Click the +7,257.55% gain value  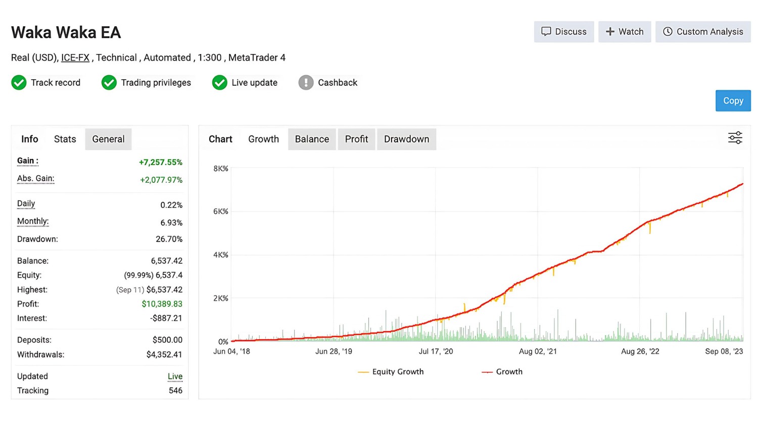[x=160, y=162]
